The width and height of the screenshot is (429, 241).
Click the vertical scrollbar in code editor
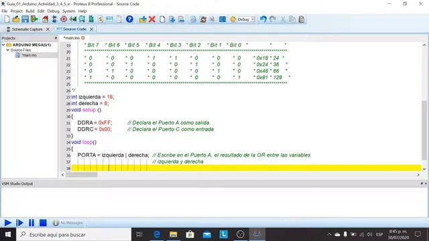tap(424, 131)
